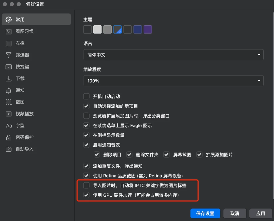Screen dimensions: 274x221
Task: Click the 取消 button
Action: [234, 213]
